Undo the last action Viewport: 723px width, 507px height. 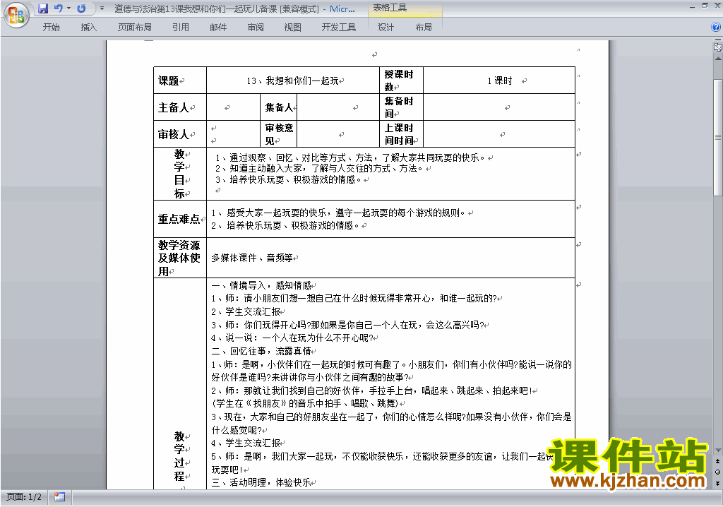pyautogui.click(x=58, y=8)
